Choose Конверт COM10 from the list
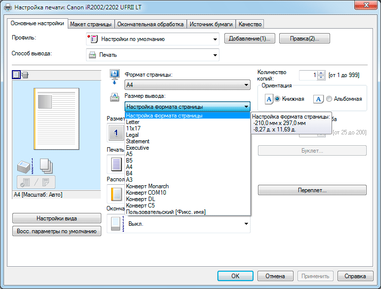The image size is (381, 289). pyautogui.click(x=188, y=193)
